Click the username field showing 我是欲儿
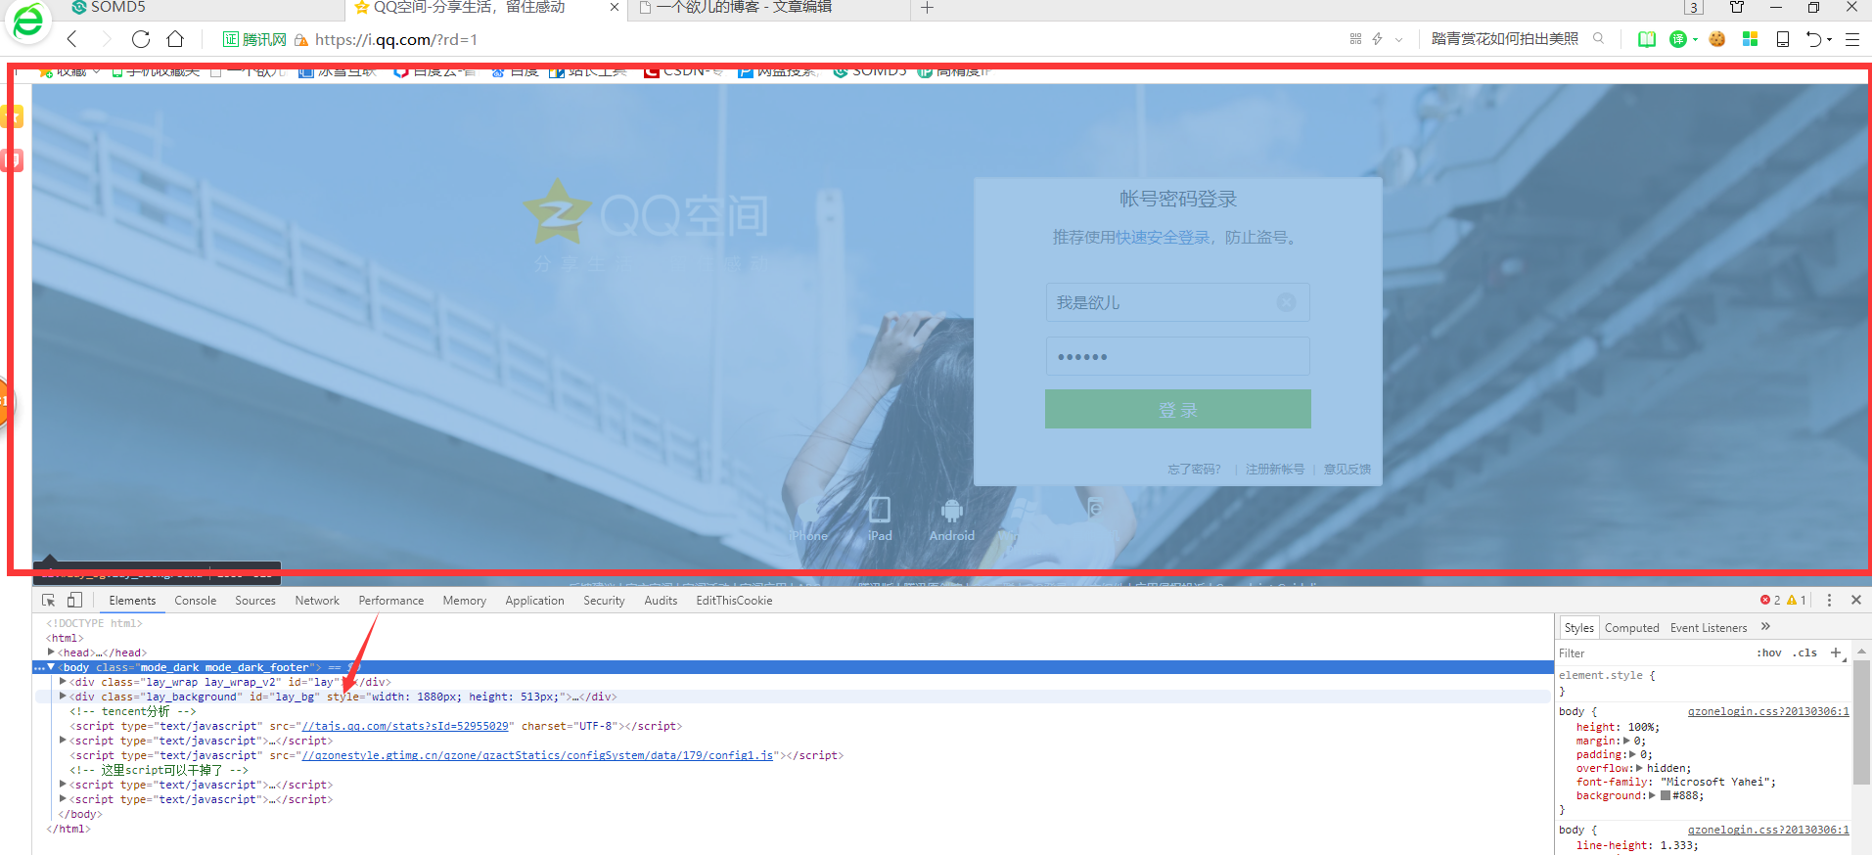 [x=1177, y=302]
